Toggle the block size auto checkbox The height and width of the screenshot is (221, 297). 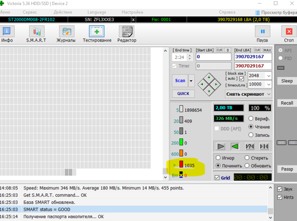coord(242,79)
